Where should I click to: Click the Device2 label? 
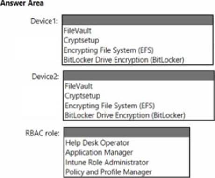point(45,77)
